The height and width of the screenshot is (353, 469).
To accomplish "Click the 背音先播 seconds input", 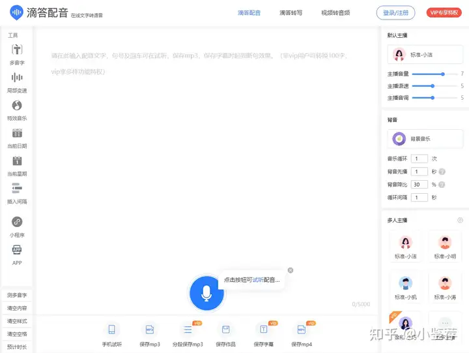I will pyautogui.click(x=419, y=172).
